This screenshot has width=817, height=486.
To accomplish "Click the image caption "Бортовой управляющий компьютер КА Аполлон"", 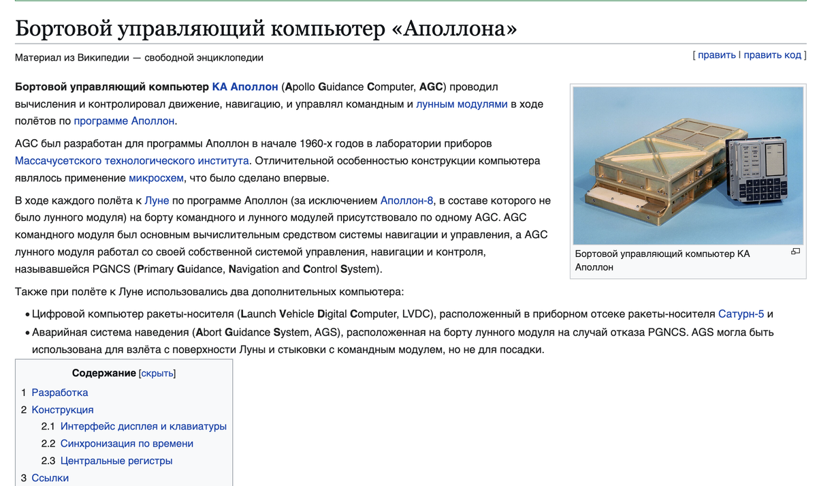I will point(662,260).
